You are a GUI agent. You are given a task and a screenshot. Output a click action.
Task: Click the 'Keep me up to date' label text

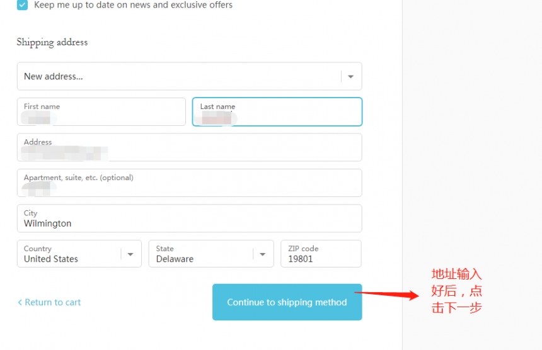tap(133, 5)
